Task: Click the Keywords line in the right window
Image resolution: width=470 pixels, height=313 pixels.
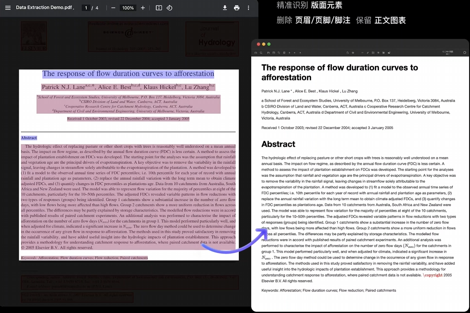Action: pos(328,290)
